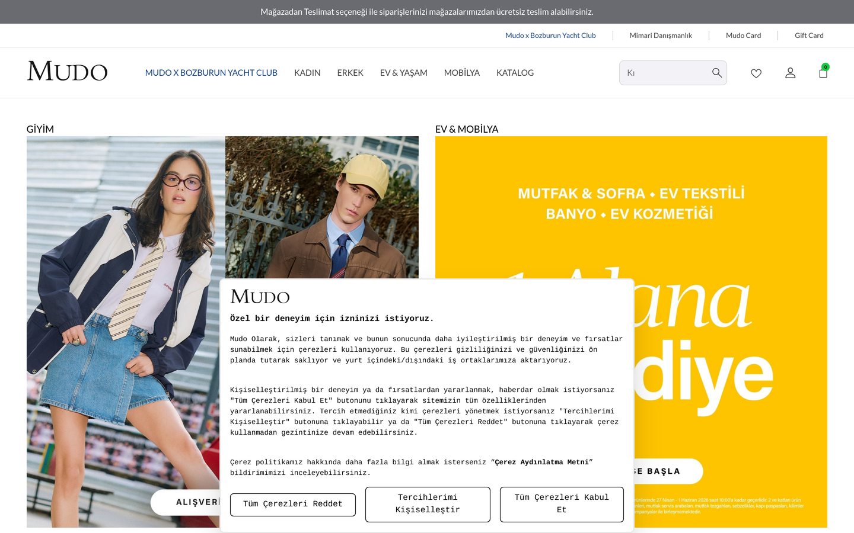Click the woman fashion banner image
Screen dimensions: 854x533
click(126, 332)
